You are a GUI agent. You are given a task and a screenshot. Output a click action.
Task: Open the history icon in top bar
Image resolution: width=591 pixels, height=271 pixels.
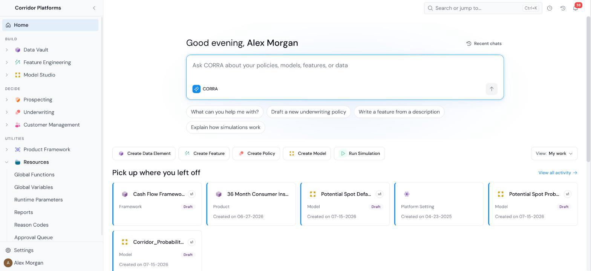click(563, 8)
